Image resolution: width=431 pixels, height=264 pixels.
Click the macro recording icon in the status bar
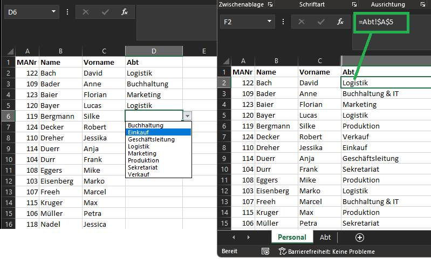pos(265,252)
